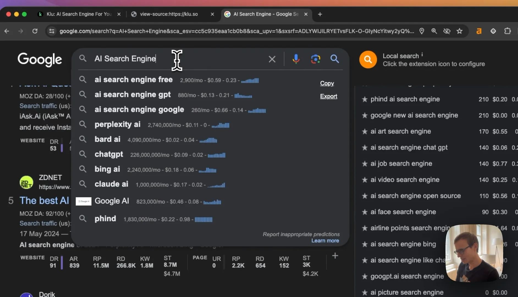Image resolution: width=518 pixels, height=297 pixels.
Task: Click the Export link in suggestions
Action: click(x=329, y=96)
